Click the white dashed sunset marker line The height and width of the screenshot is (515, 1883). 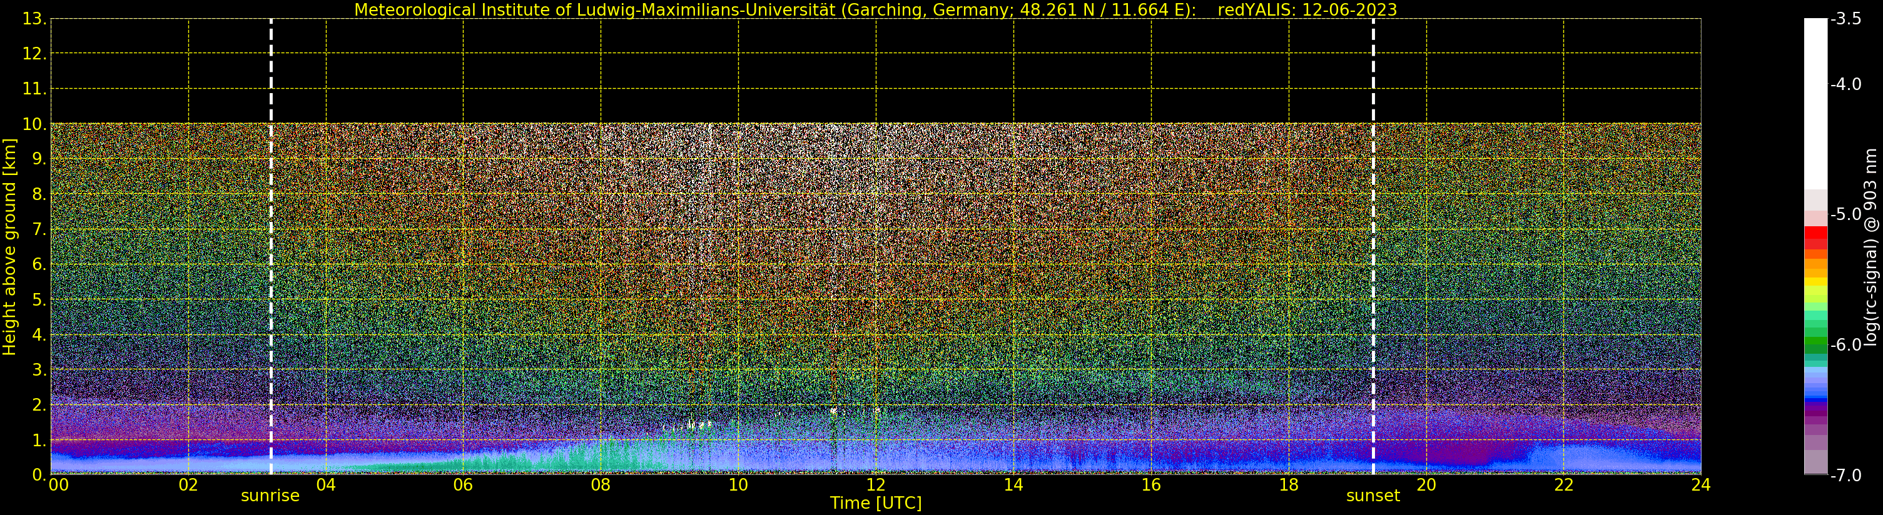coord(1373,247)
